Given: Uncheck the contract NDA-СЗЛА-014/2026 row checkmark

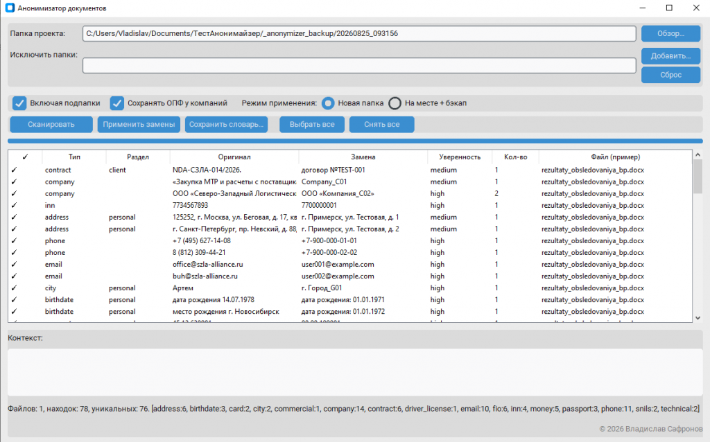Looking at the screenshot, I should click(x=14, y=170).
